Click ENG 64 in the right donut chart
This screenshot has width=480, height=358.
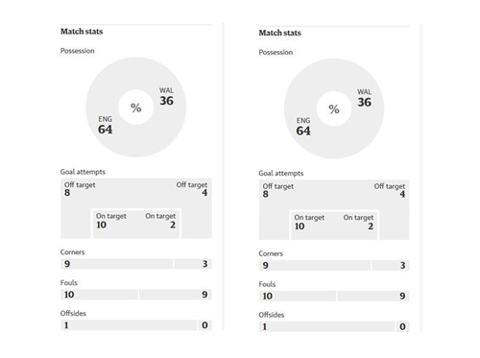(303, 127)
